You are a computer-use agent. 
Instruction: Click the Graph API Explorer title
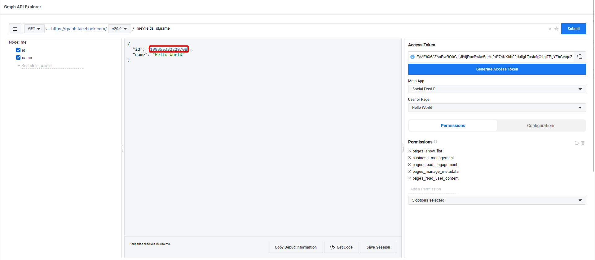(x=23, y=7)
